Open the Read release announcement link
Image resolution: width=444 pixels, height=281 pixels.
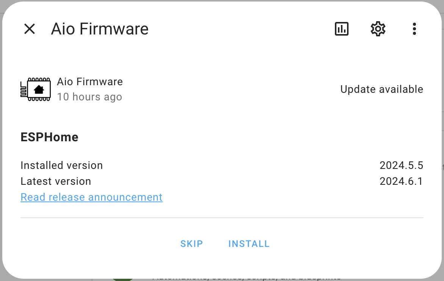[x=91, y=197]
